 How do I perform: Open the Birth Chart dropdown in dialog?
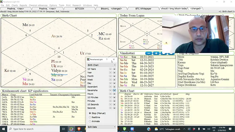(102, 65)
